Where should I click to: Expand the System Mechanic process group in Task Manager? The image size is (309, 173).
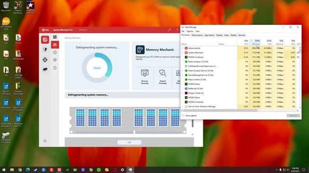[x=183, y=52]
